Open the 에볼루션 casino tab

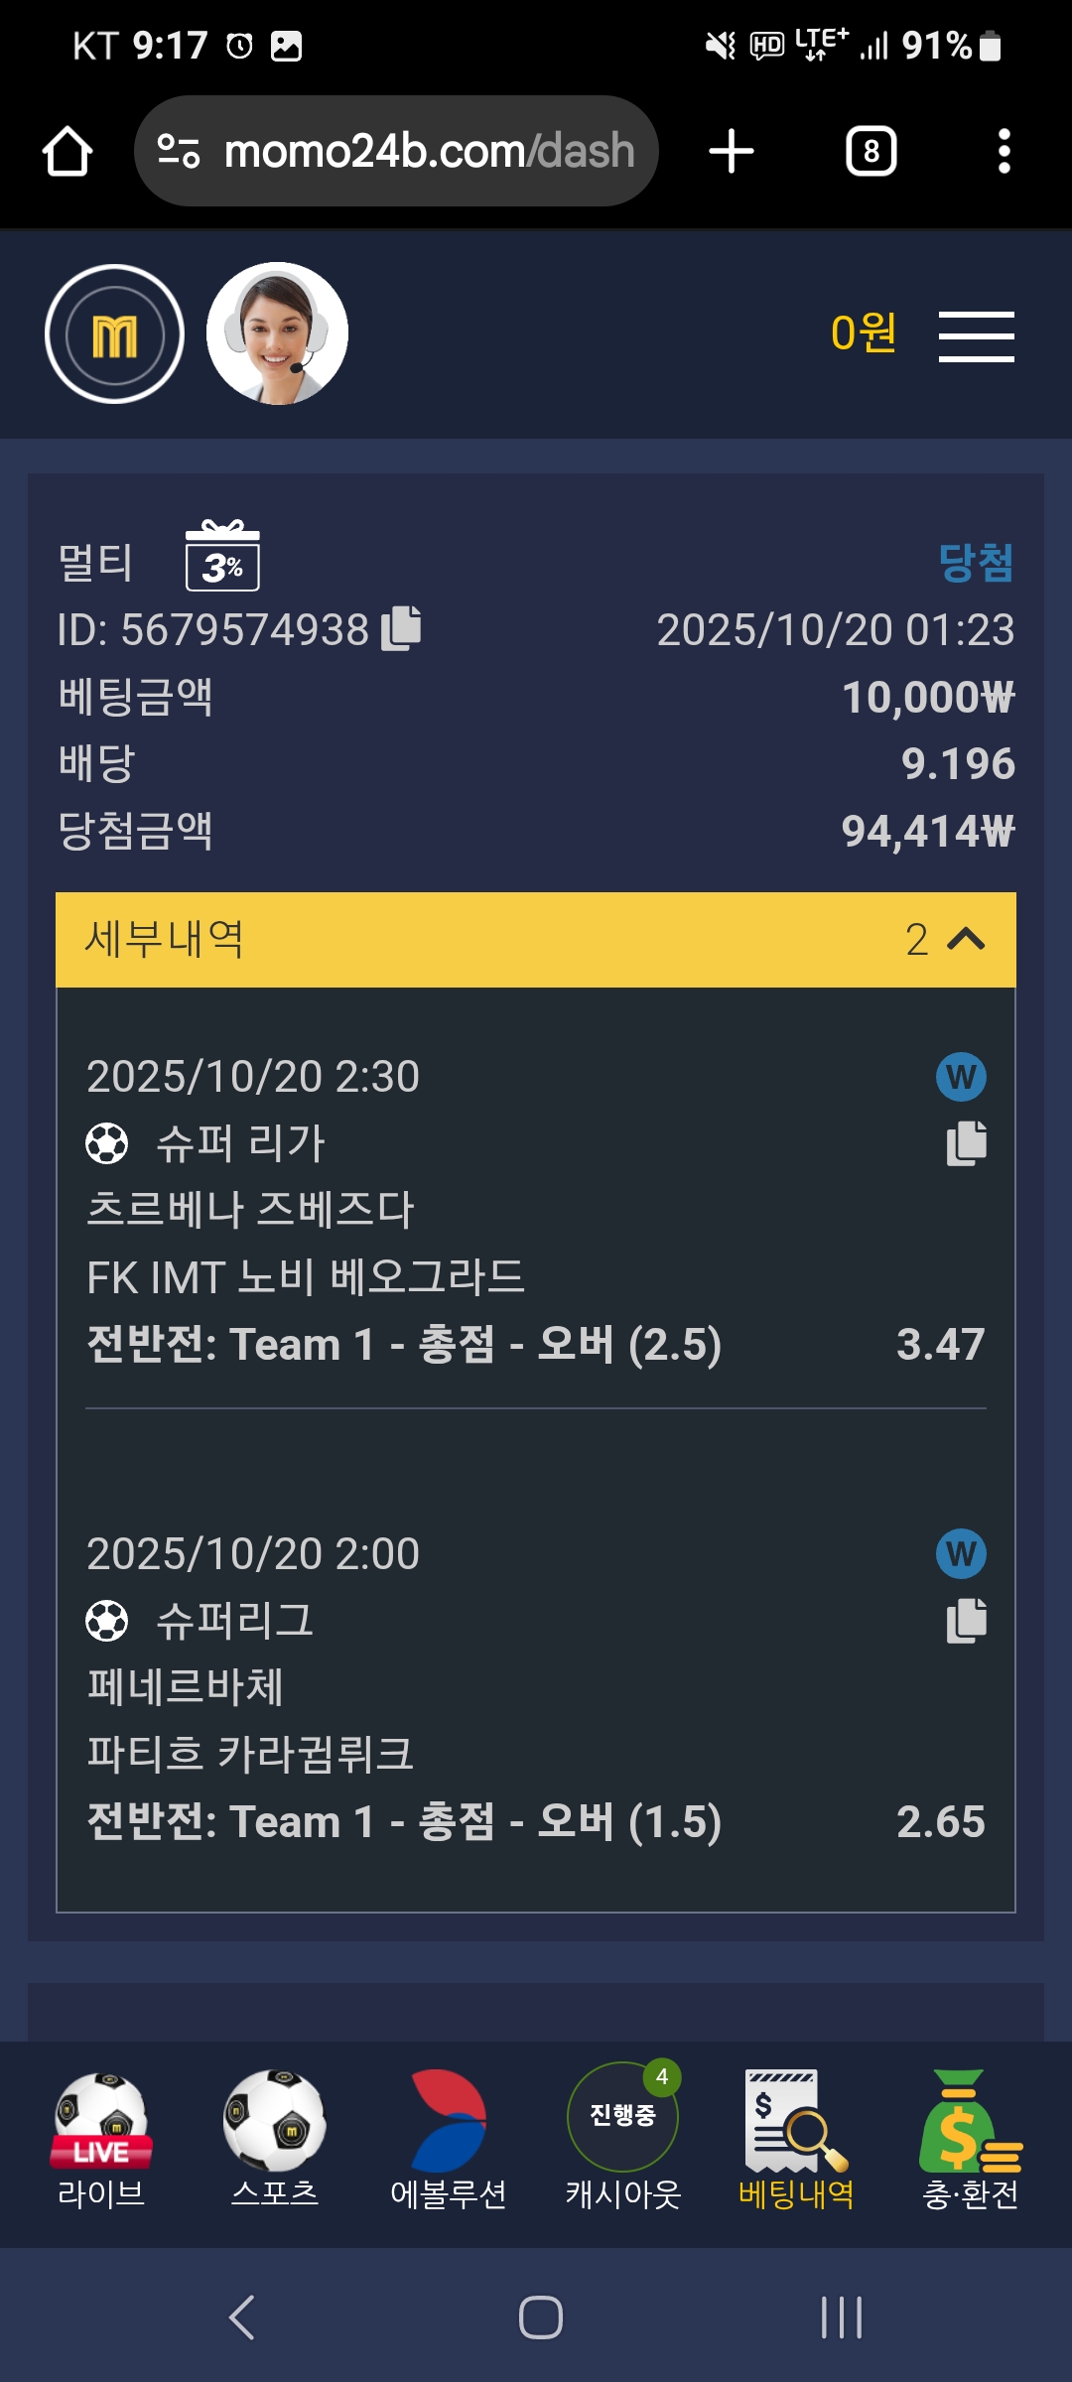449,2139
